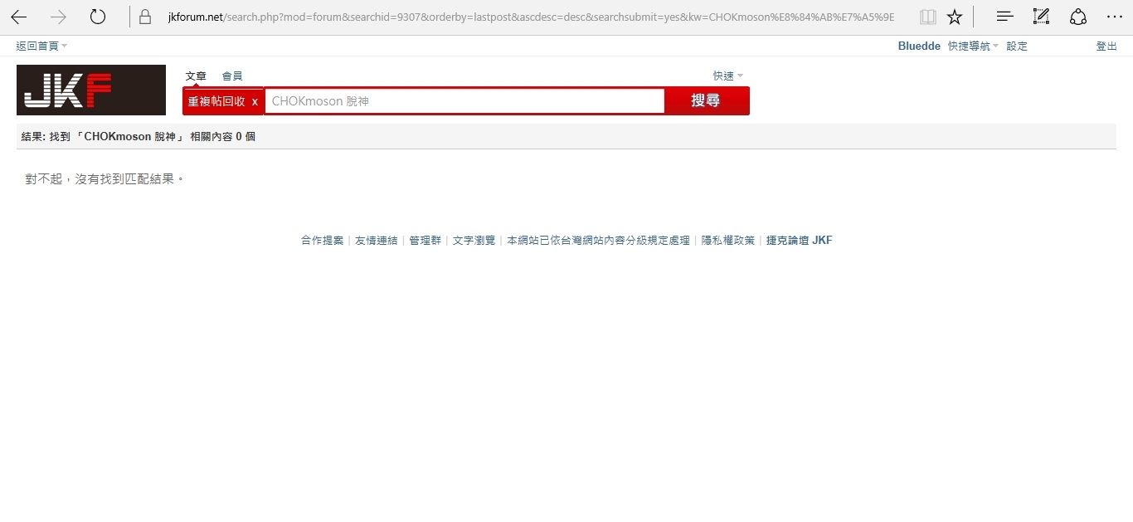Open reading view book icon
The height and width of the screenshot is (522, 1133).
[928, 17]
